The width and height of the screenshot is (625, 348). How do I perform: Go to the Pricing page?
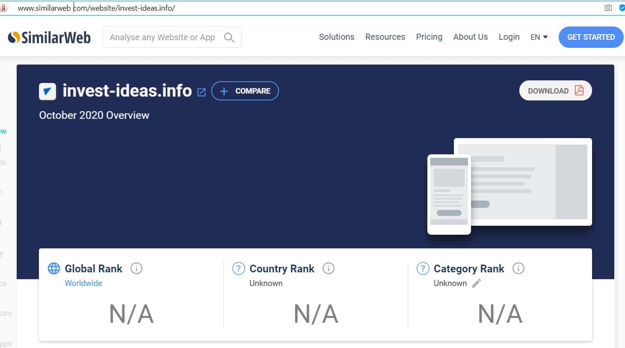pos(429,37)
